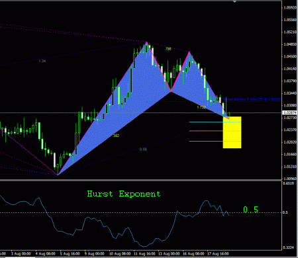
Task: Select the yellow target zone rectangle
Action: (x=232, y=132)
